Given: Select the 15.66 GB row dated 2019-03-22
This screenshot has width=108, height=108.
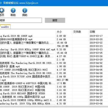Looking at the screenshot, I should (x=54, y=43).
